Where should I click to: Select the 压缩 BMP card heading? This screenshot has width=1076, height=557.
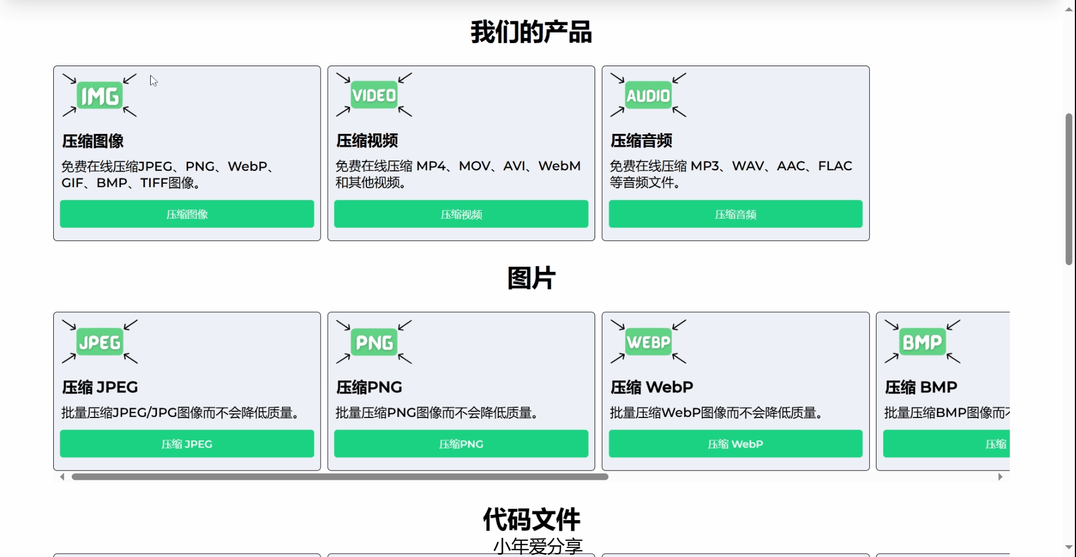point(921,387)
